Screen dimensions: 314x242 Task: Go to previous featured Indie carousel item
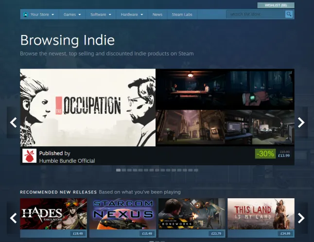click(14, 122)
